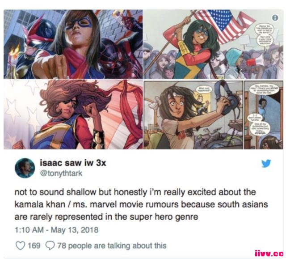Screen dimensions: 286x259
Task: Click the speech bubble reply icon
Action: pyautogui.click(x=50, y=245)
